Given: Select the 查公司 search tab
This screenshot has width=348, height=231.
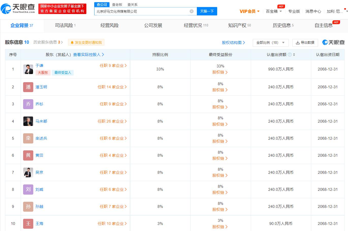Looking at the screenshot, I should 102,5.
